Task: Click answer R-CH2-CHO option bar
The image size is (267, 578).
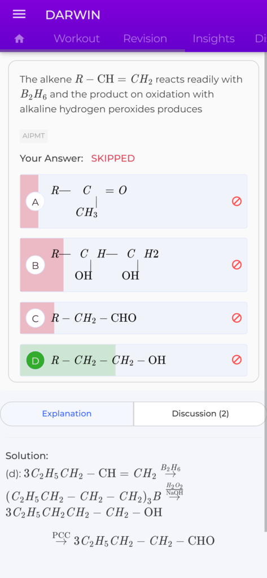Action: [x=133, y=318]
